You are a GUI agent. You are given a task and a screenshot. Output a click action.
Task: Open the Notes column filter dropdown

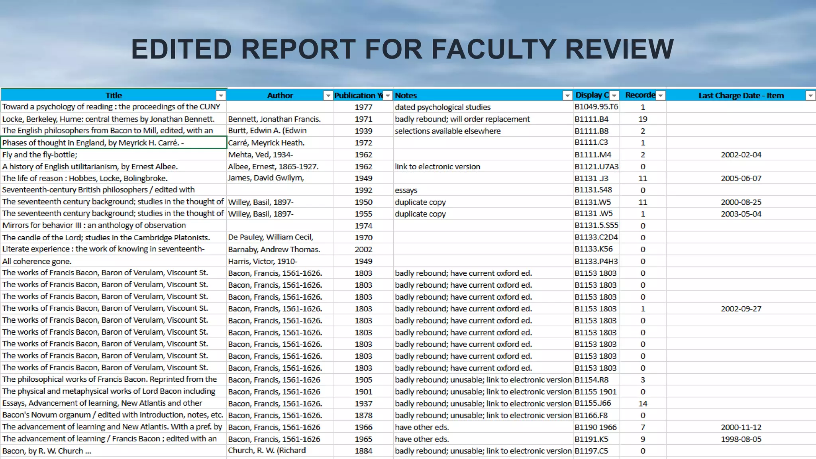(x=567, y=95)
